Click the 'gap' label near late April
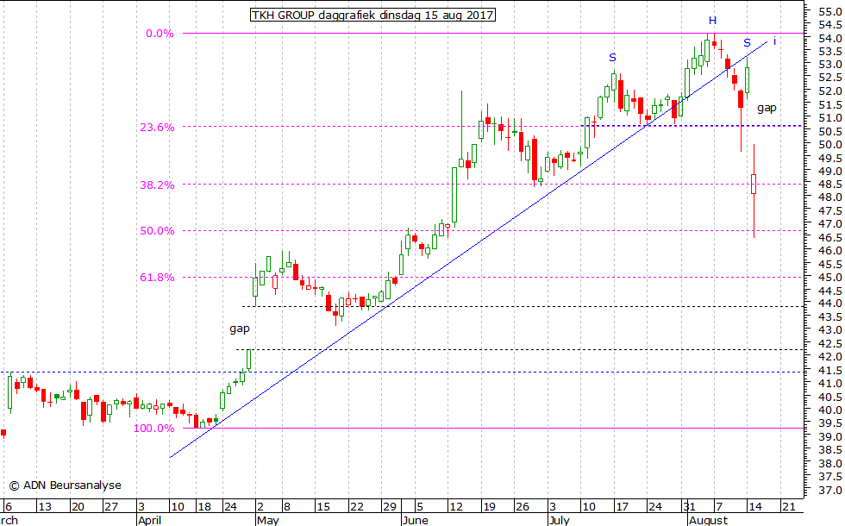The width and height of the screenshot is (845, 526). click(240, 329)
